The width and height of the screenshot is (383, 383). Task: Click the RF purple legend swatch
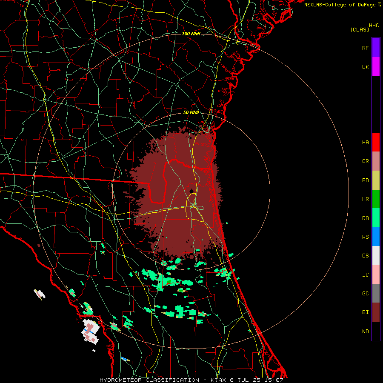(x=376, y=48)
